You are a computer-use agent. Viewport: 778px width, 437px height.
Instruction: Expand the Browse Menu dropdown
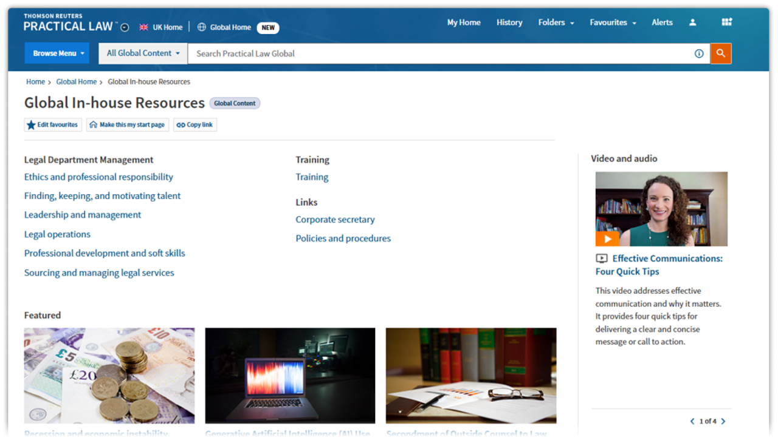tap(57, 53)
